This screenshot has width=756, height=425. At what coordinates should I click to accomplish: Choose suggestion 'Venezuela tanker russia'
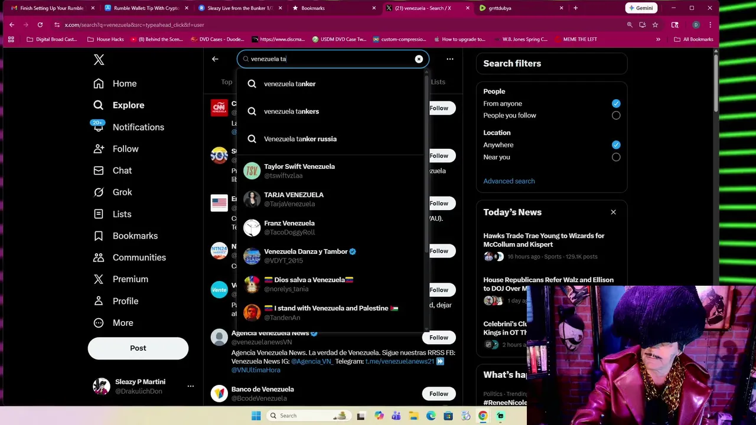click(x=331, y=139)
